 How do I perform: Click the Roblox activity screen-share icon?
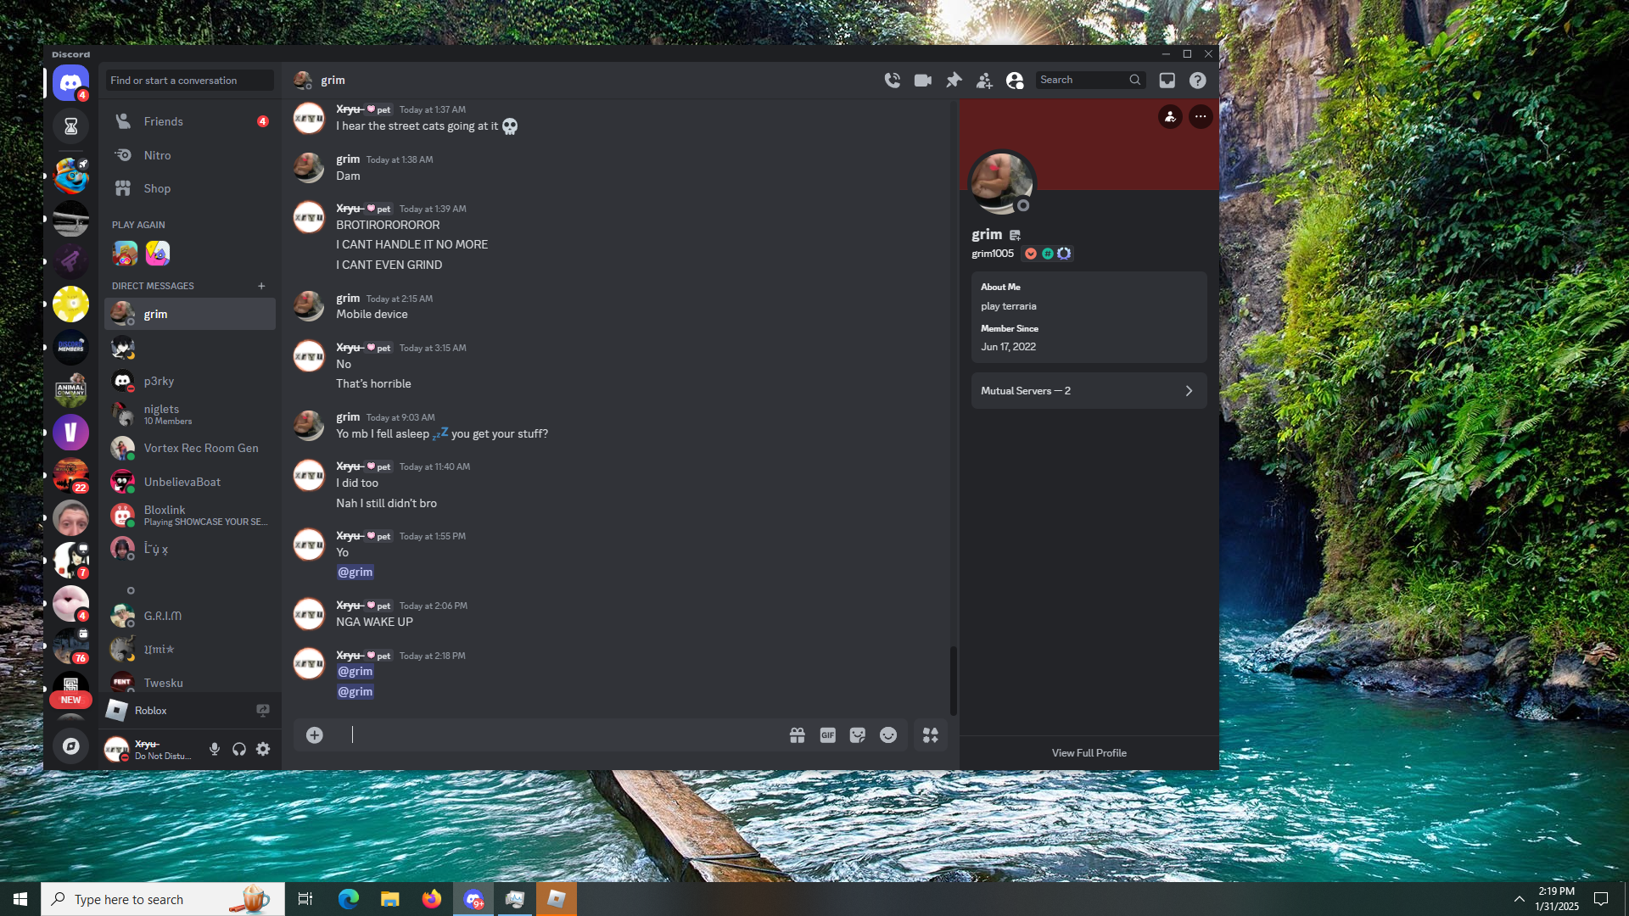pos(263,710)
